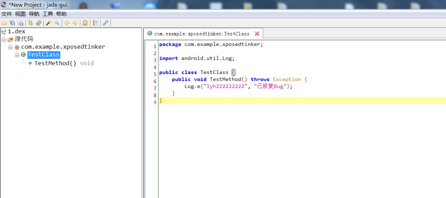Toggle sync with editor toolbar icon
The height and width of the screenshot is (198, 446).
pyautogui.click(x=30, y=23)
